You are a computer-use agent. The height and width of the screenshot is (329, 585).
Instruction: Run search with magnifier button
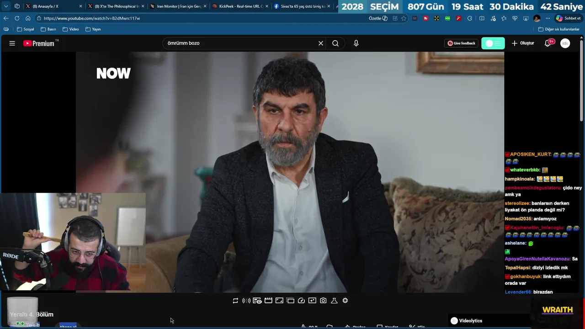[x=335, y=43]
